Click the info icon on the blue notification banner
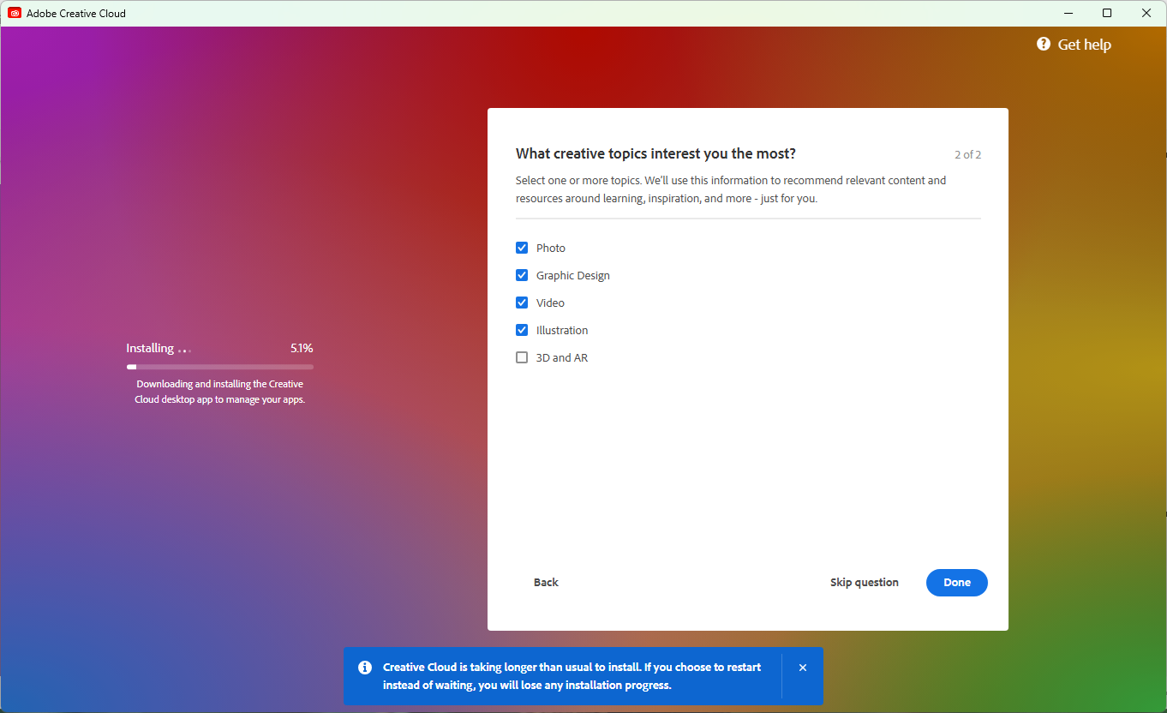 tap(365, 667)
